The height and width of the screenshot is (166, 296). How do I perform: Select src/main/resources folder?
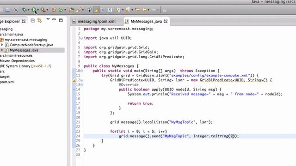tap(16, 55)
